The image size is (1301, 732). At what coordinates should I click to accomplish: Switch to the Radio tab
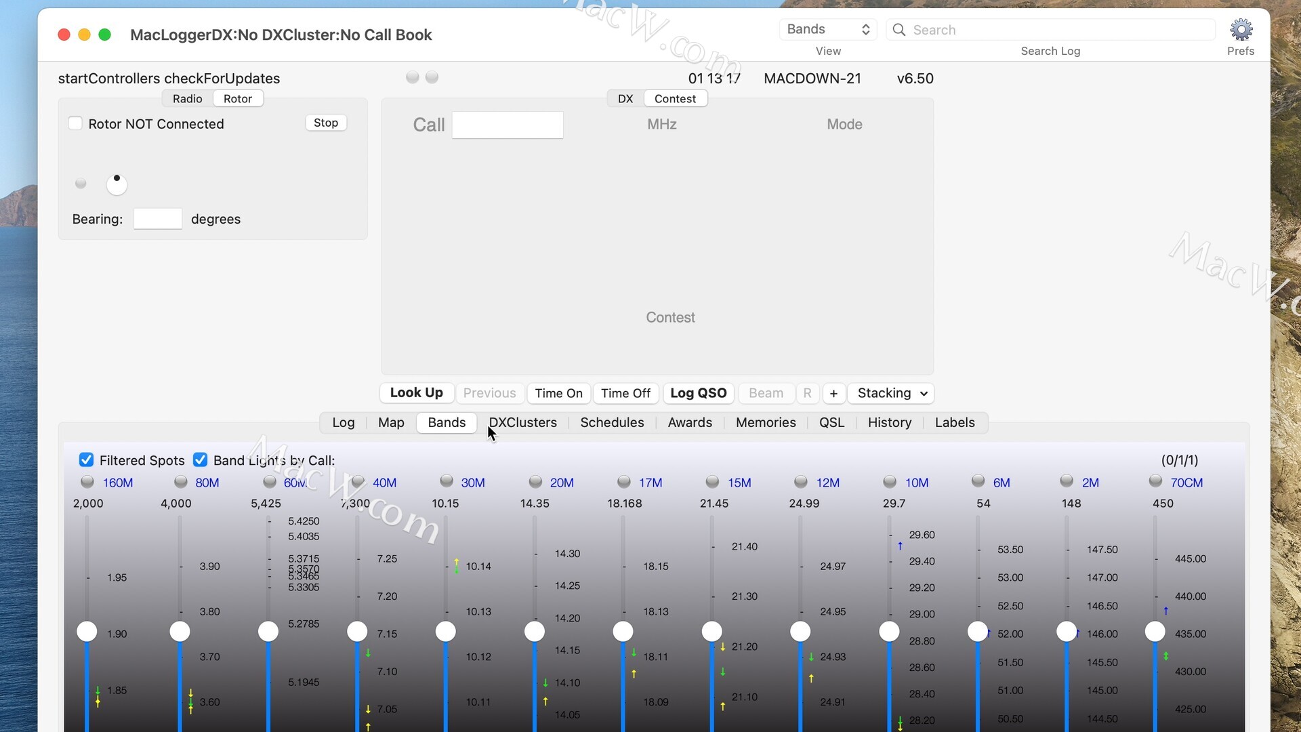coord(188,99)
